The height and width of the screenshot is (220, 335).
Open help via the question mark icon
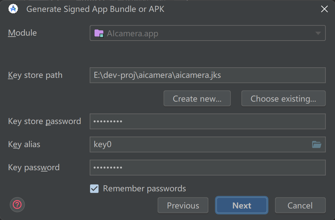point(17,205)
